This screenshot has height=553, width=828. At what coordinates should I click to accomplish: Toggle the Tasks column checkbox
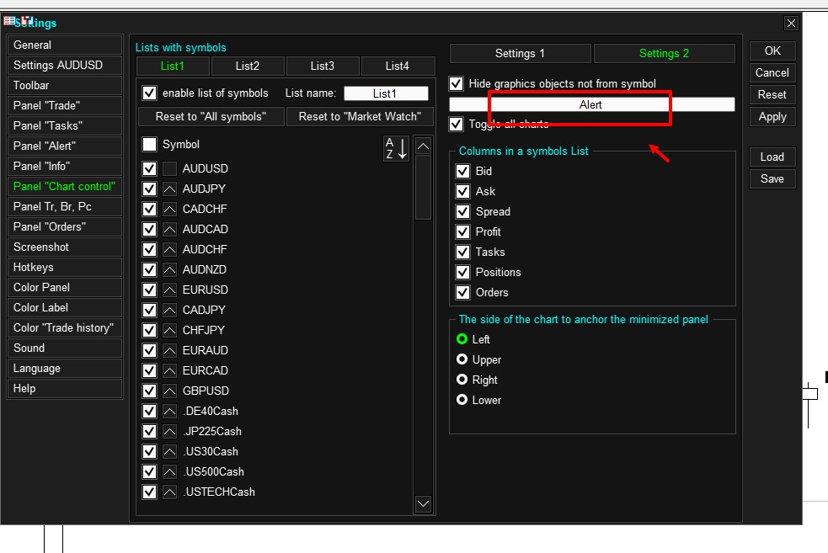[462, 253]
